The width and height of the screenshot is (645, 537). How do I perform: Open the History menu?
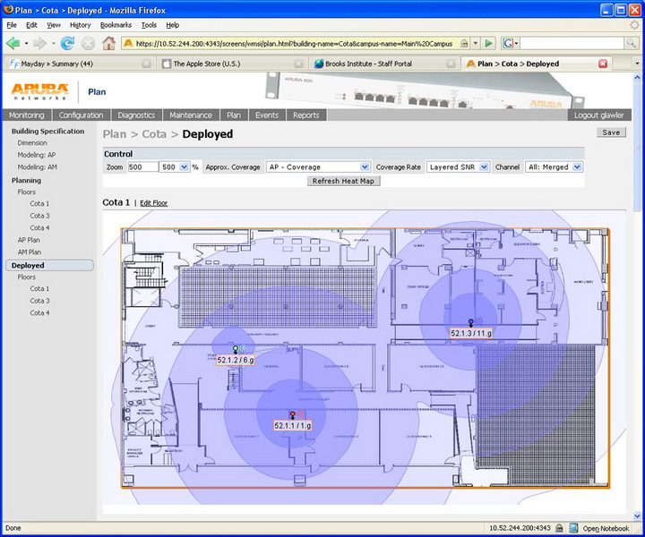pyautogui.click(x=81, y=25)
